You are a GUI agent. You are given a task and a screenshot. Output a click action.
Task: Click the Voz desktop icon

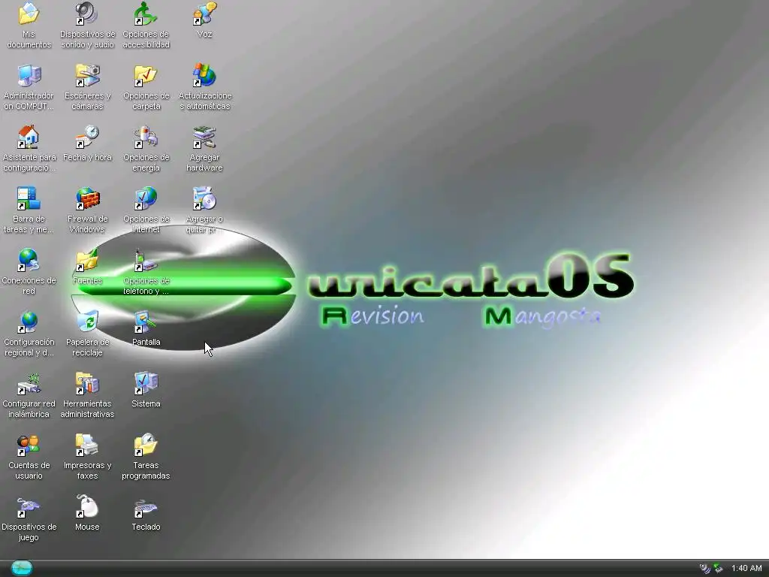[204, 14]
